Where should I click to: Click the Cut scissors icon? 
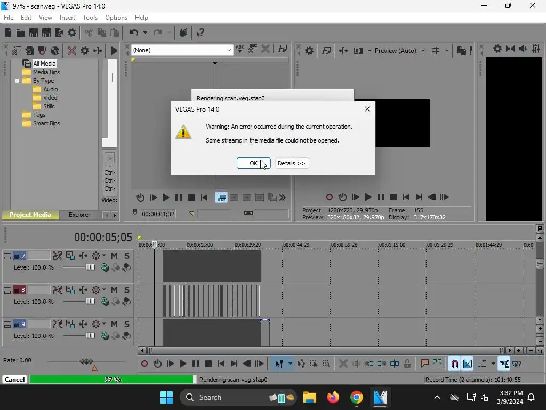point(89,33)
